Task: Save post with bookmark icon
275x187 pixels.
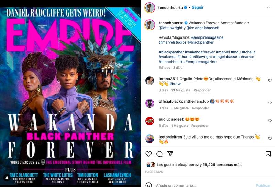Action: pyautogui.click(x=268, y=154)
